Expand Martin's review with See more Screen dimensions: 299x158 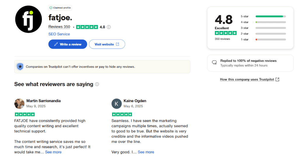53,152
